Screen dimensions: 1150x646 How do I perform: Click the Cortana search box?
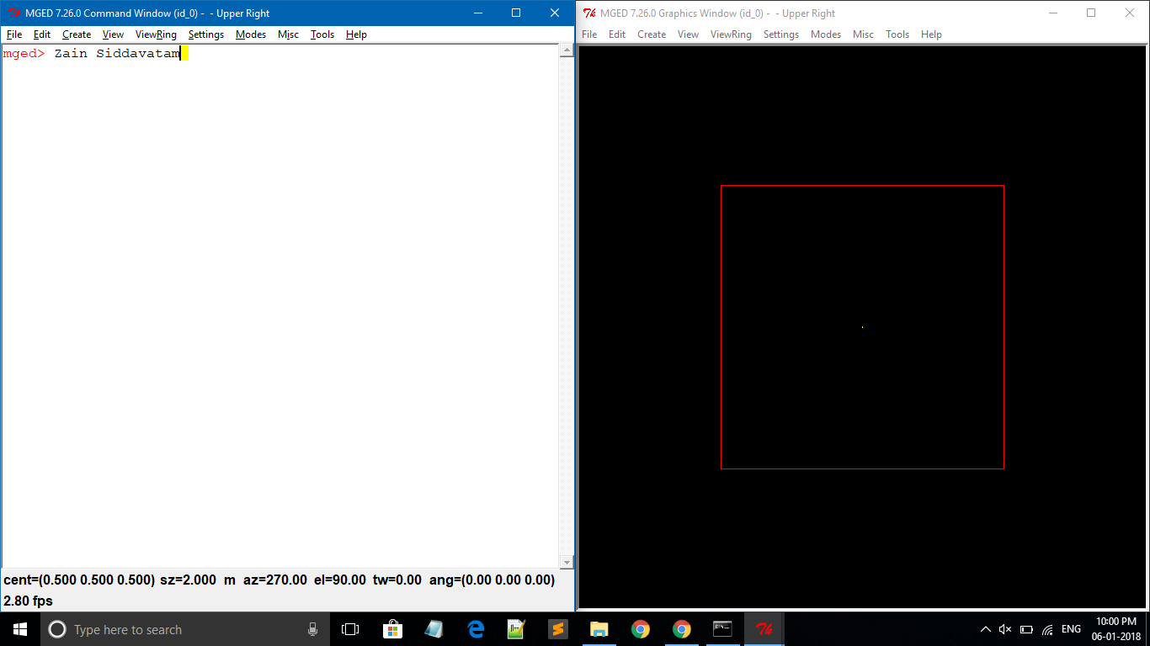tap(185, 629)
